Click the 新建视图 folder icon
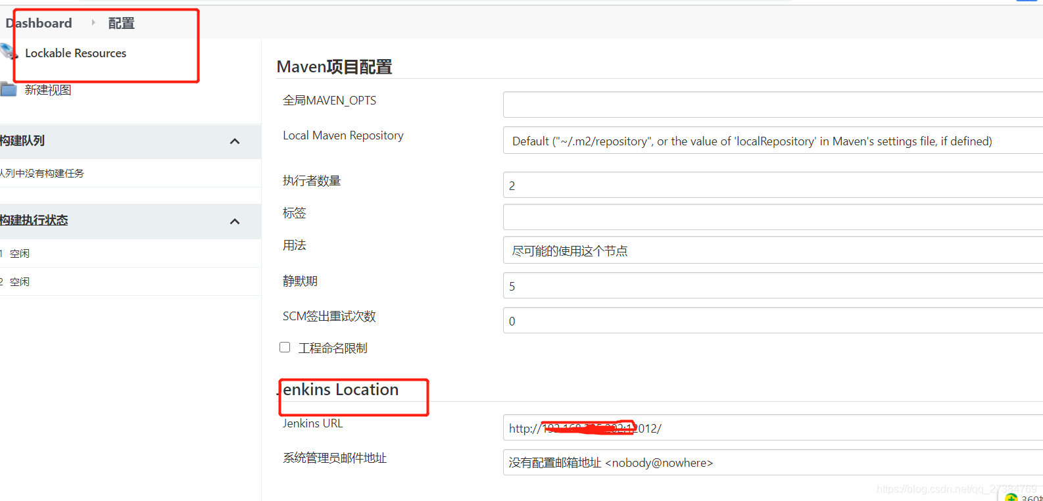The image size is (1043, 501). 9,89
